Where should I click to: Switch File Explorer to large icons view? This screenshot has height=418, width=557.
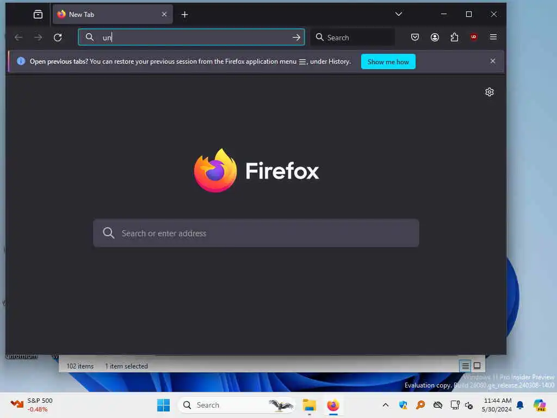477,366
